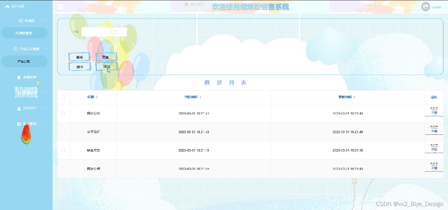Open 详情 for the 网站公告 row
This screenshot has height=210, width=448.
[434, 113]
